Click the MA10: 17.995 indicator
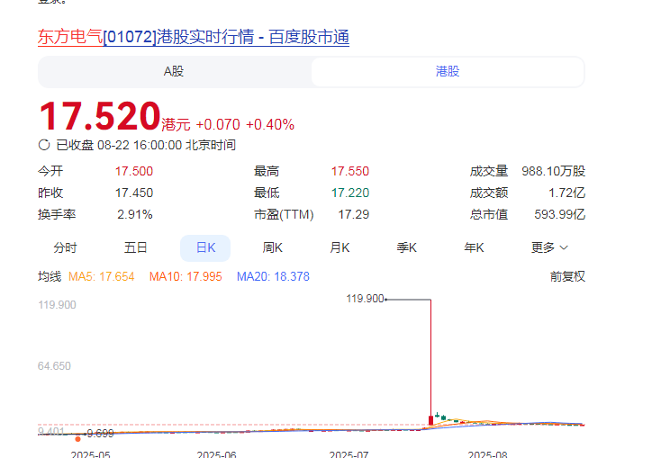The height and width of the screenshot is (458, 661). (x=186, y=277)
